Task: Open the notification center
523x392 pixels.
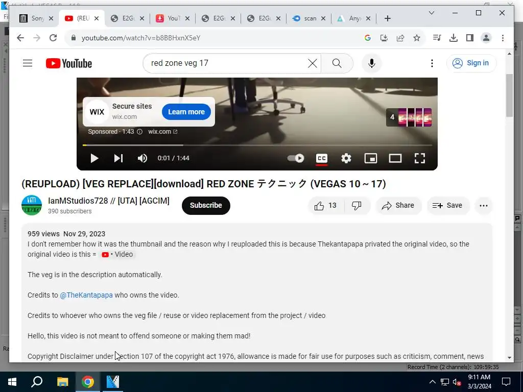Action: [x=506, y=382]
